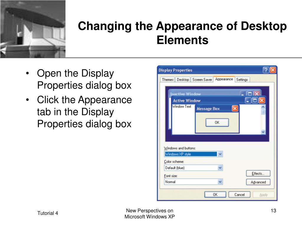302x226 pixels.
Task: Open the Font size dropdown
Action: pyautogui.click(x=193, y=182)
